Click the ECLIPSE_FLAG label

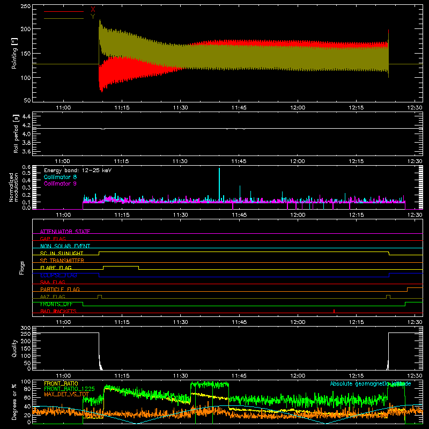coord(58,275)
